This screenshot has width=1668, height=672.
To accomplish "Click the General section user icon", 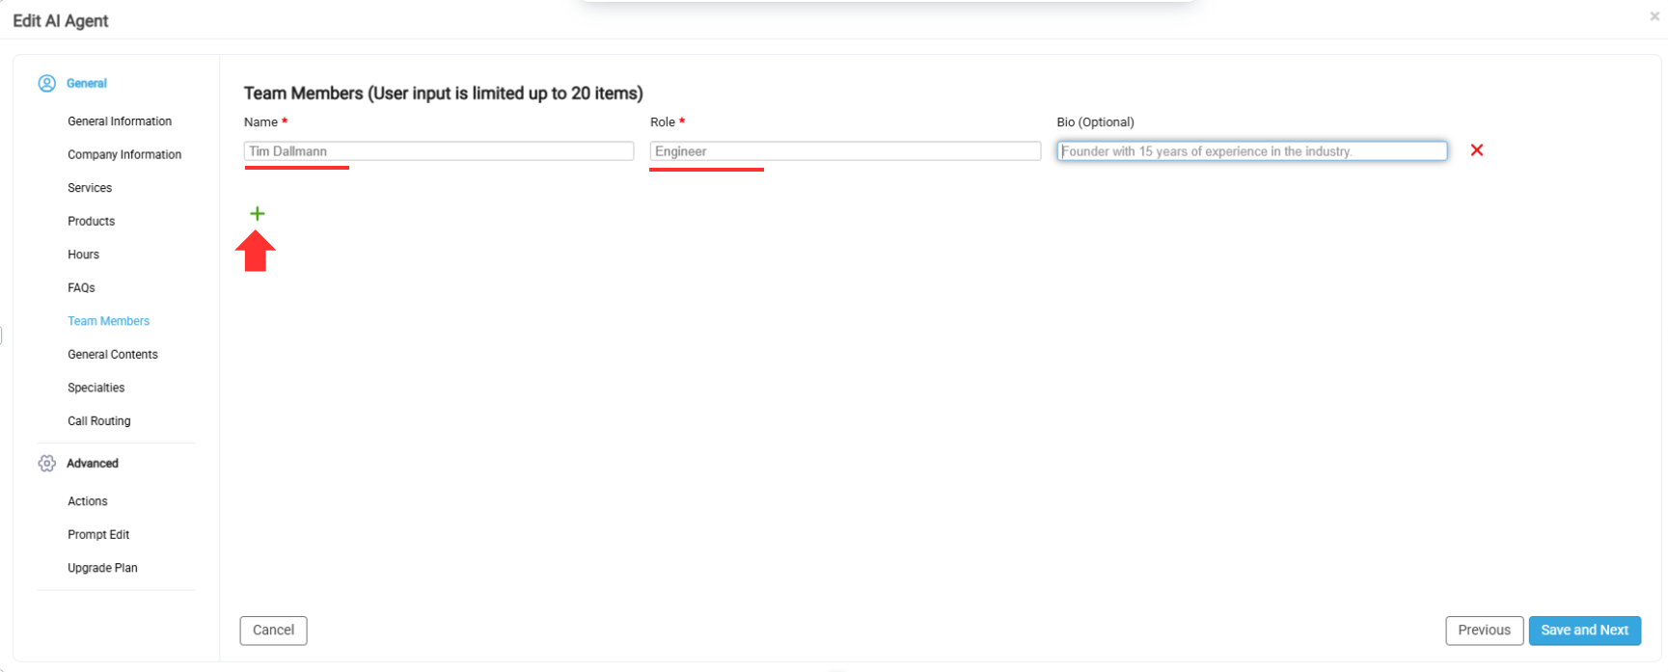I will coord(46,84).
